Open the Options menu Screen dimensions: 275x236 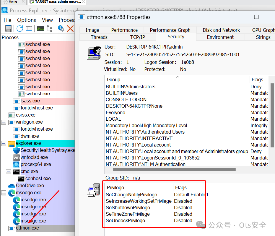27,20
